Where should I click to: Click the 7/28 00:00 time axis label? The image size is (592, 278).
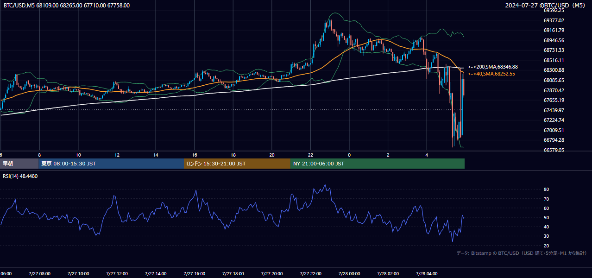(349, 274)
